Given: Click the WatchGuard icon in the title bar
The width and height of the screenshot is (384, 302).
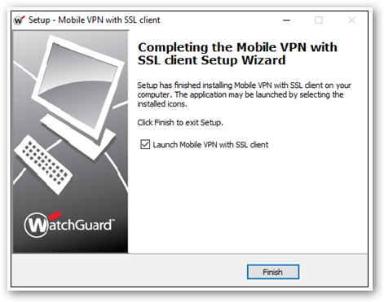Looking at the screenshot, I should click(x=20, y=20).
